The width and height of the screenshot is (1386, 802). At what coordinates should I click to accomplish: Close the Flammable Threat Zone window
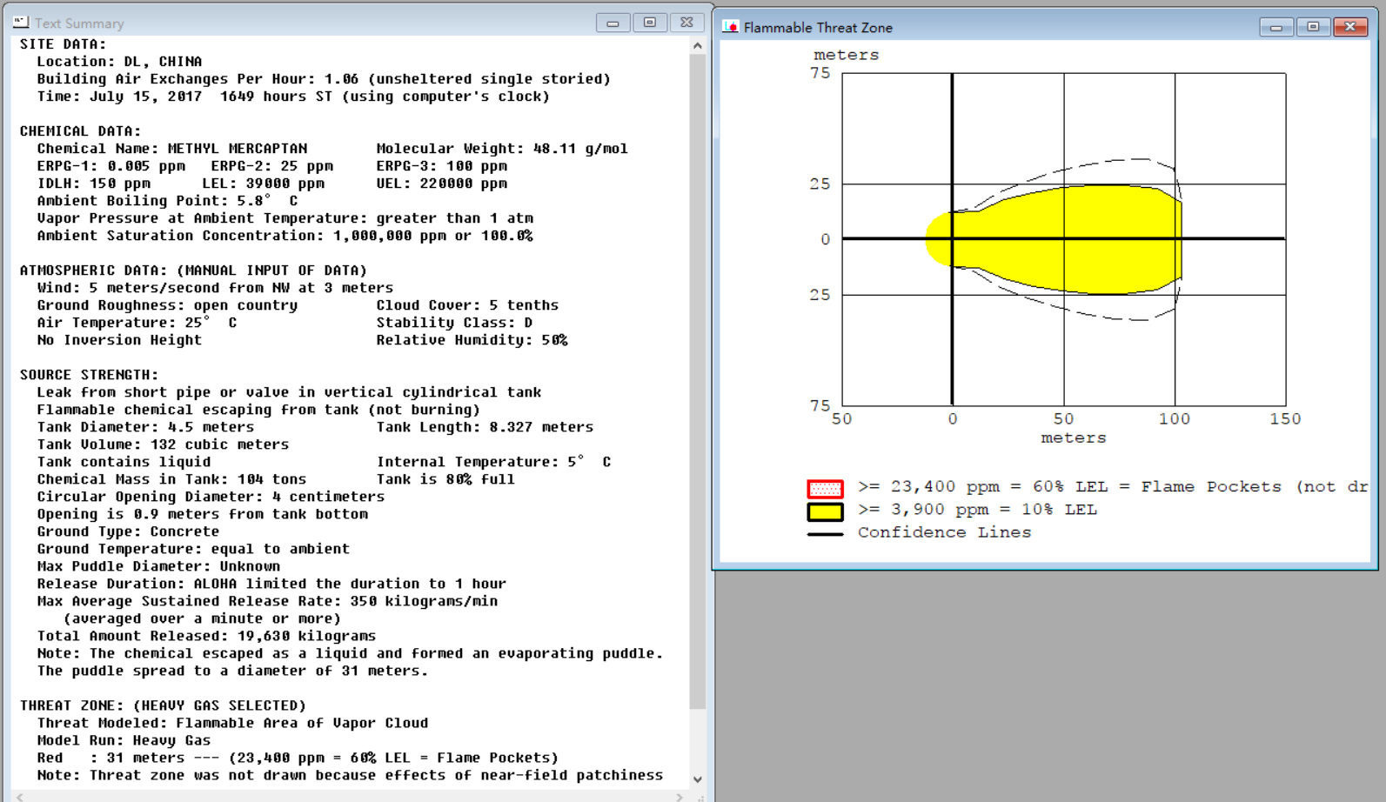click(x=1350, y=27)
